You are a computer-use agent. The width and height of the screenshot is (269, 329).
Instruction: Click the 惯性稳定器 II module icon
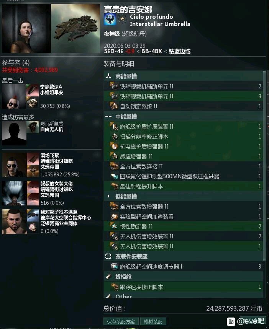click(114, 226)
